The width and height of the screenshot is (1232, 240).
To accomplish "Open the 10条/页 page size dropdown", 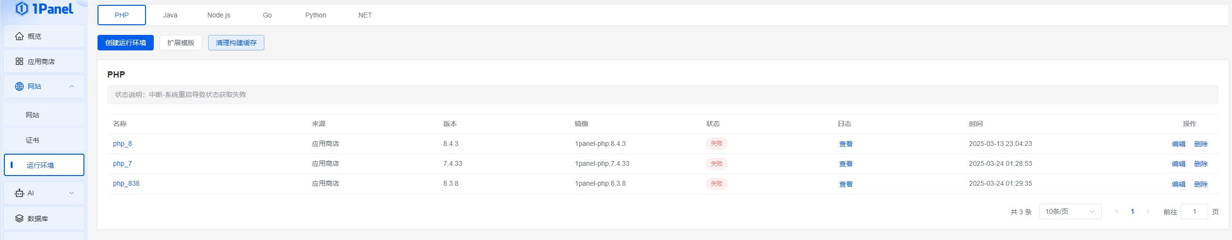I will (1070, 211).
